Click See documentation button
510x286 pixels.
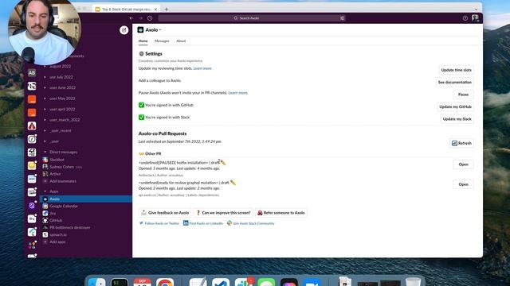[x=455, y=82]
